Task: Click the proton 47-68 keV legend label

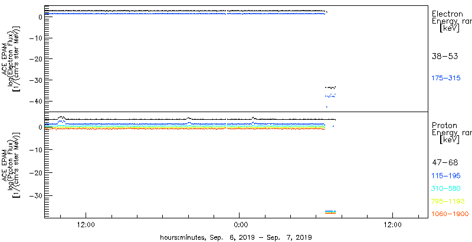Action: 445,163
